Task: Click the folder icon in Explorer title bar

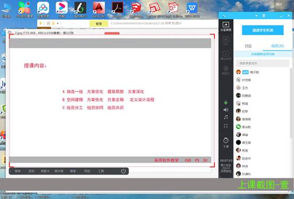Action: (40, 23)
